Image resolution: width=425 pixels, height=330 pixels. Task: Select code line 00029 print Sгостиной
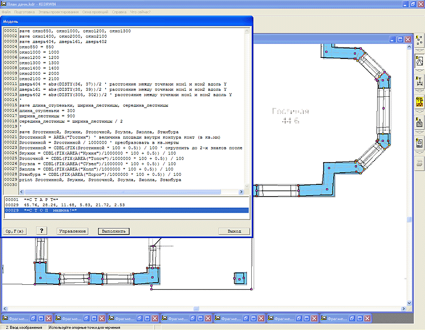click(100, 180)
